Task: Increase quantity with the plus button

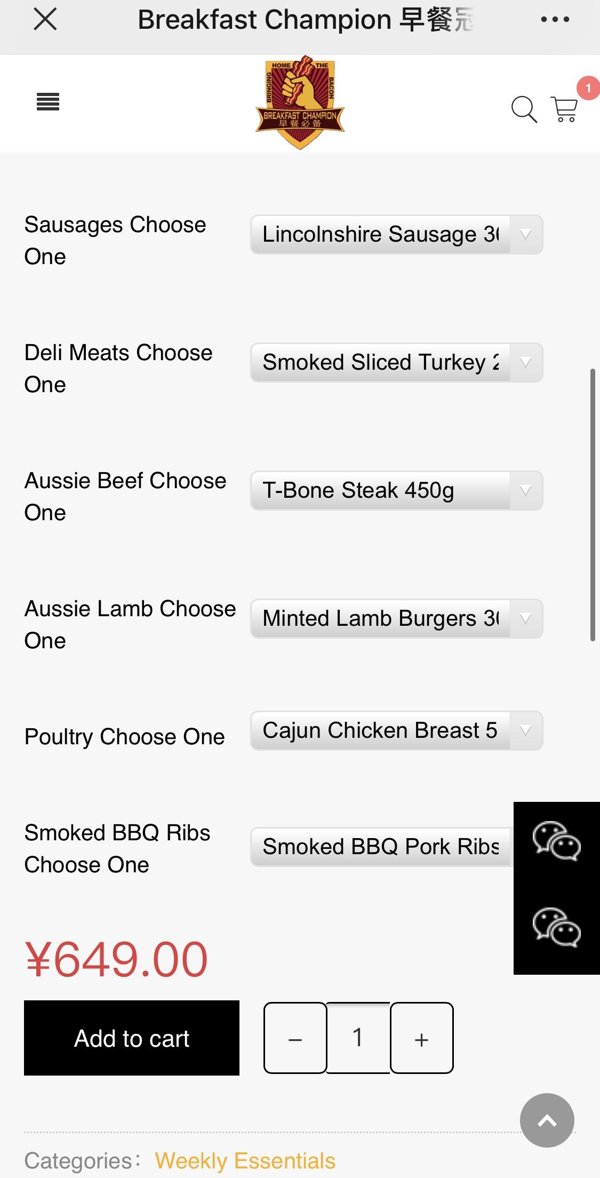Action: pyautogui.click(x=422, y=1038)
